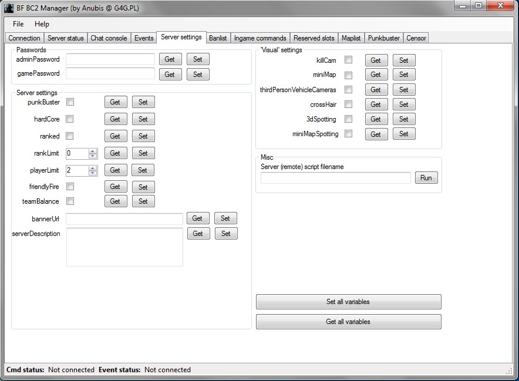Focus the serverDescription text area
Viewport: 519px width, 381px height.
(x=124, y=247)
